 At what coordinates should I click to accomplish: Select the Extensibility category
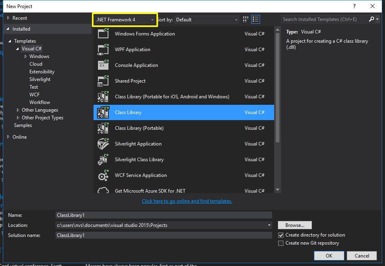42,72
